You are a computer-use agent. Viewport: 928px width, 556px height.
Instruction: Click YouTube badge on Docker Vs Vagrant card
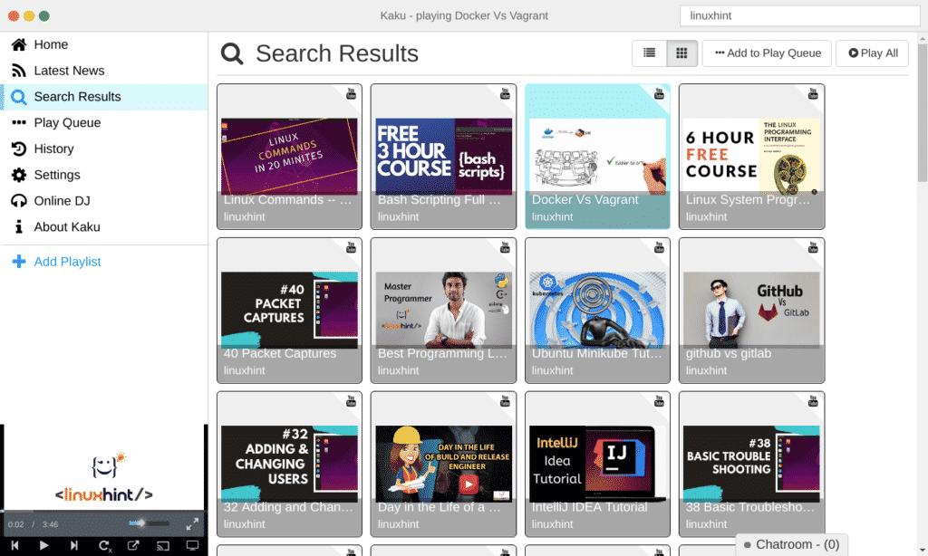coord(659,93)
